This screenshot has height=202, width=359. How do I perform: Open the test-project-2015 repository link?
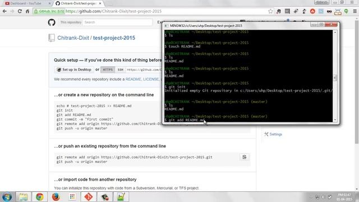click(x=114, y=38)
